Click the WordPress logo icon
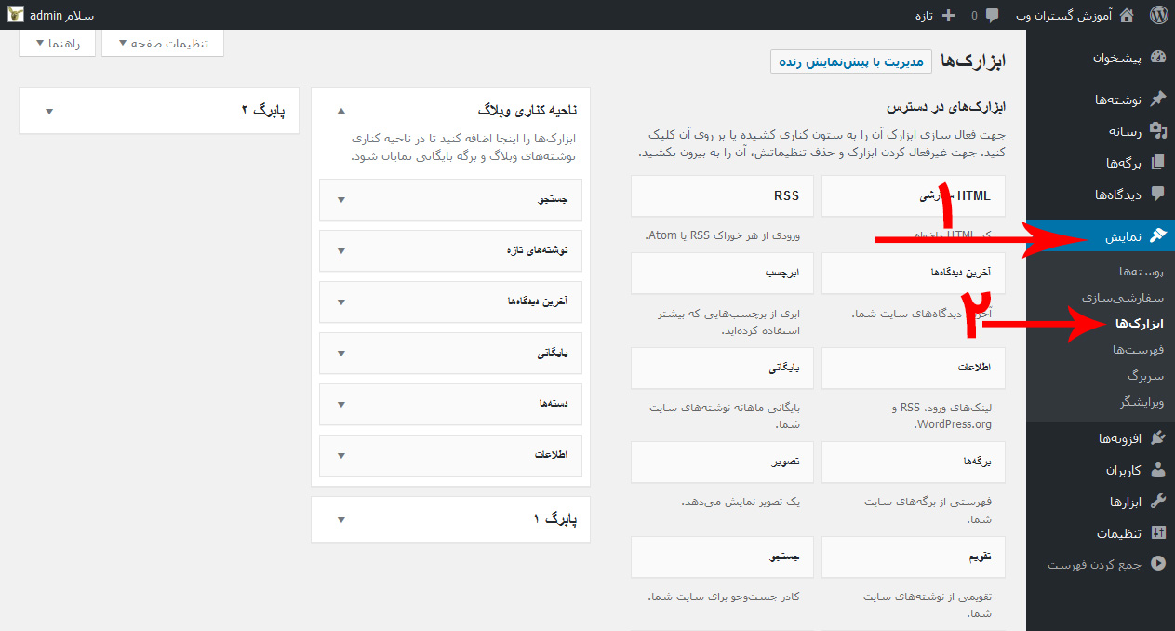1175x631 pixels. pos(1157,15)
